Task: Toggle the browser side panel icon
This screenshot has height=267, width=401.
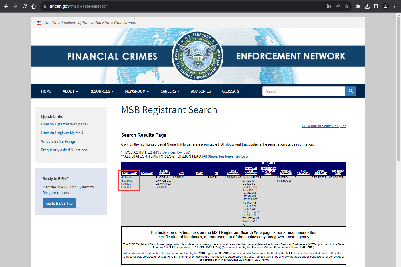Action: 376,6
